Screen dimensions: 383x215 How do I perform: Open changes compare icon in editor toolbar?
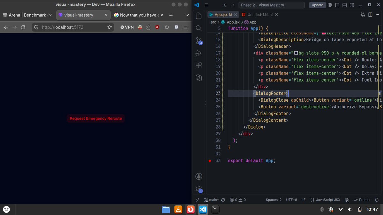pos(363,14)
